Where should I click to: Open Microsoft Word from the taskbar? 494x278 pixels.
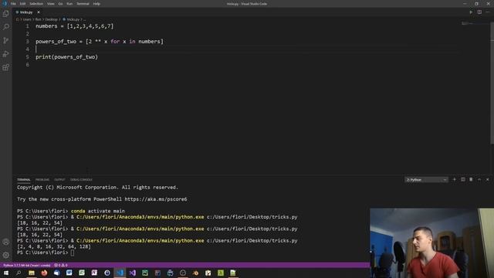pyautogui.click(x=69, y=273)
